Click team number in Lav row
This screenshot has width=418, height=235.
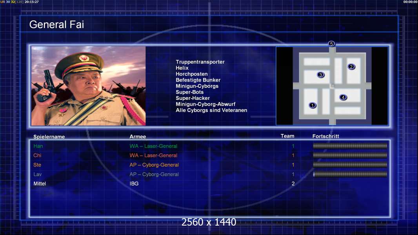coord(293,174)
